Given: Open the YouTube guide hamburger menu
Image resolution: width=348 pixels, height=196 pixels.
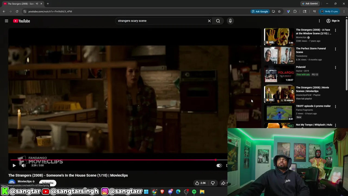Looking at the screenshot, I should coord(7,21).
